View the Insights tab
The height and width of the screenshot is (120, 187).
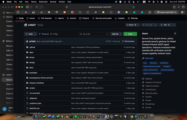coord(120,18)
